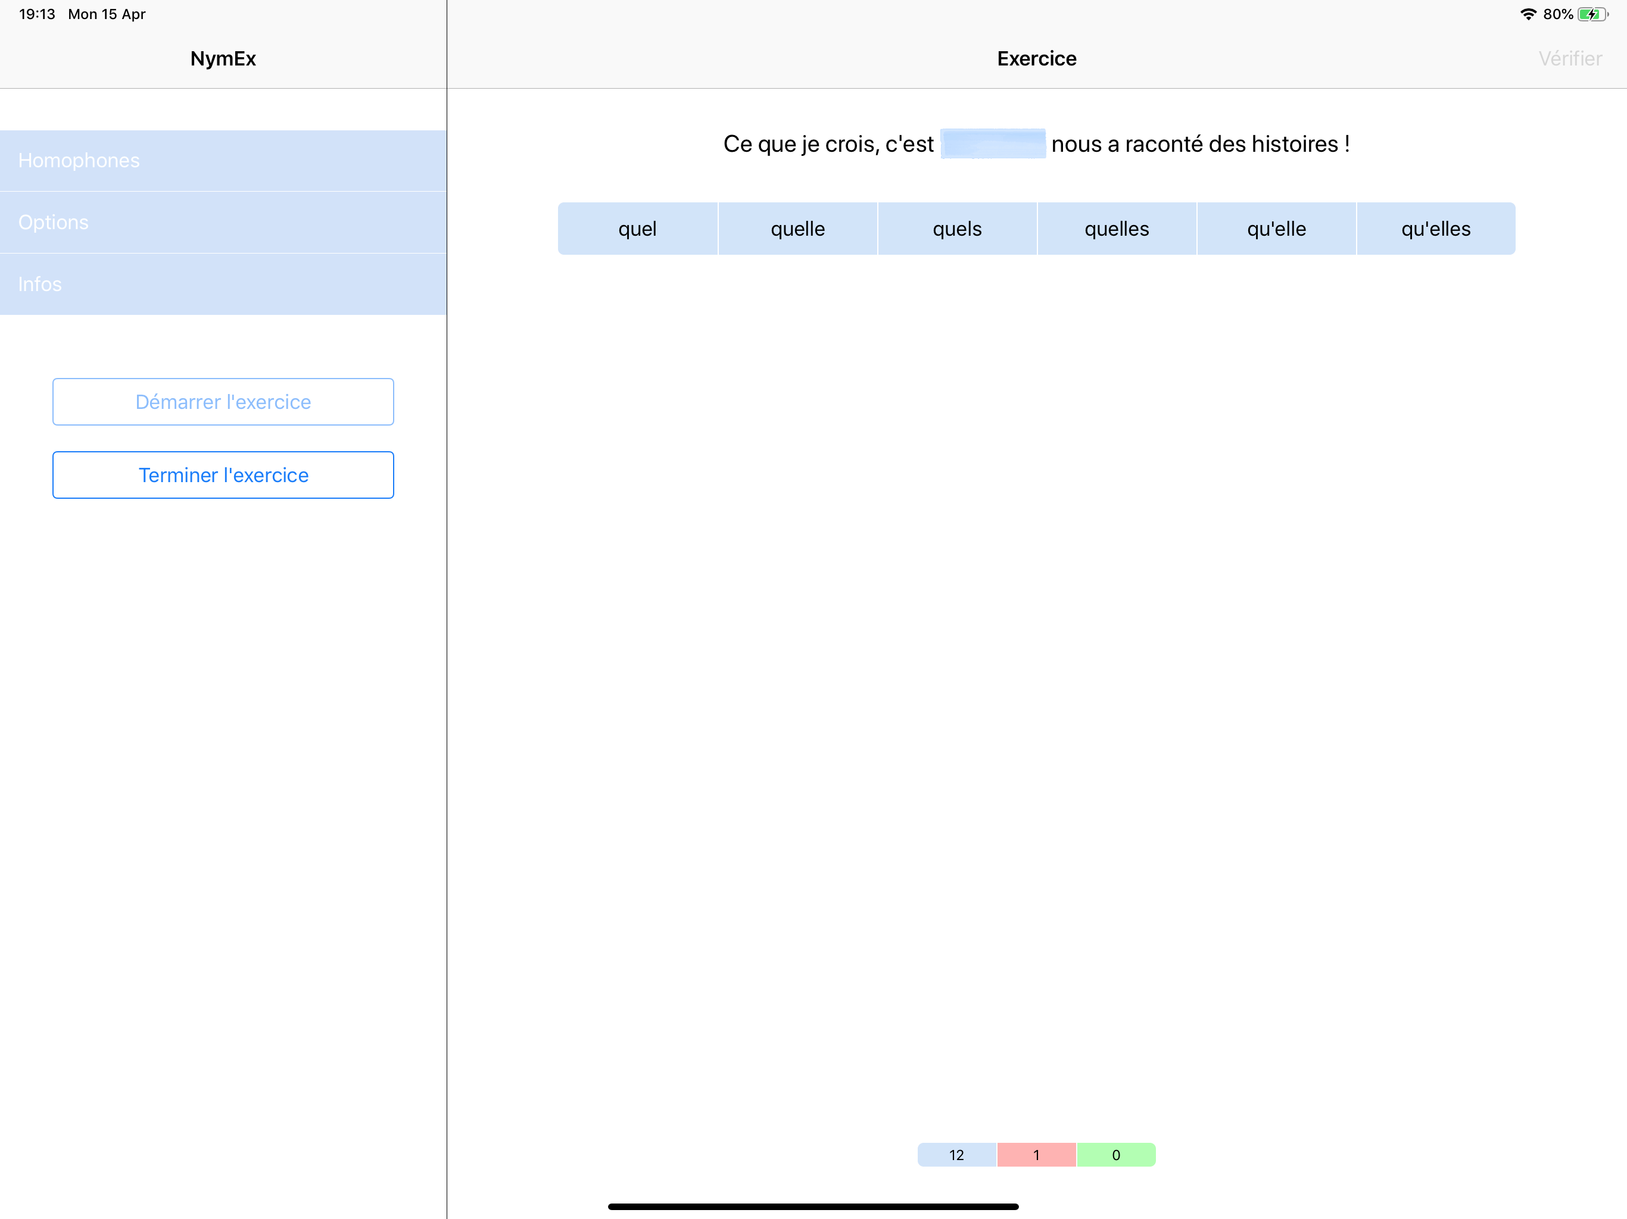Tap the blue remaining counter showing 12

click(956, 1154)
